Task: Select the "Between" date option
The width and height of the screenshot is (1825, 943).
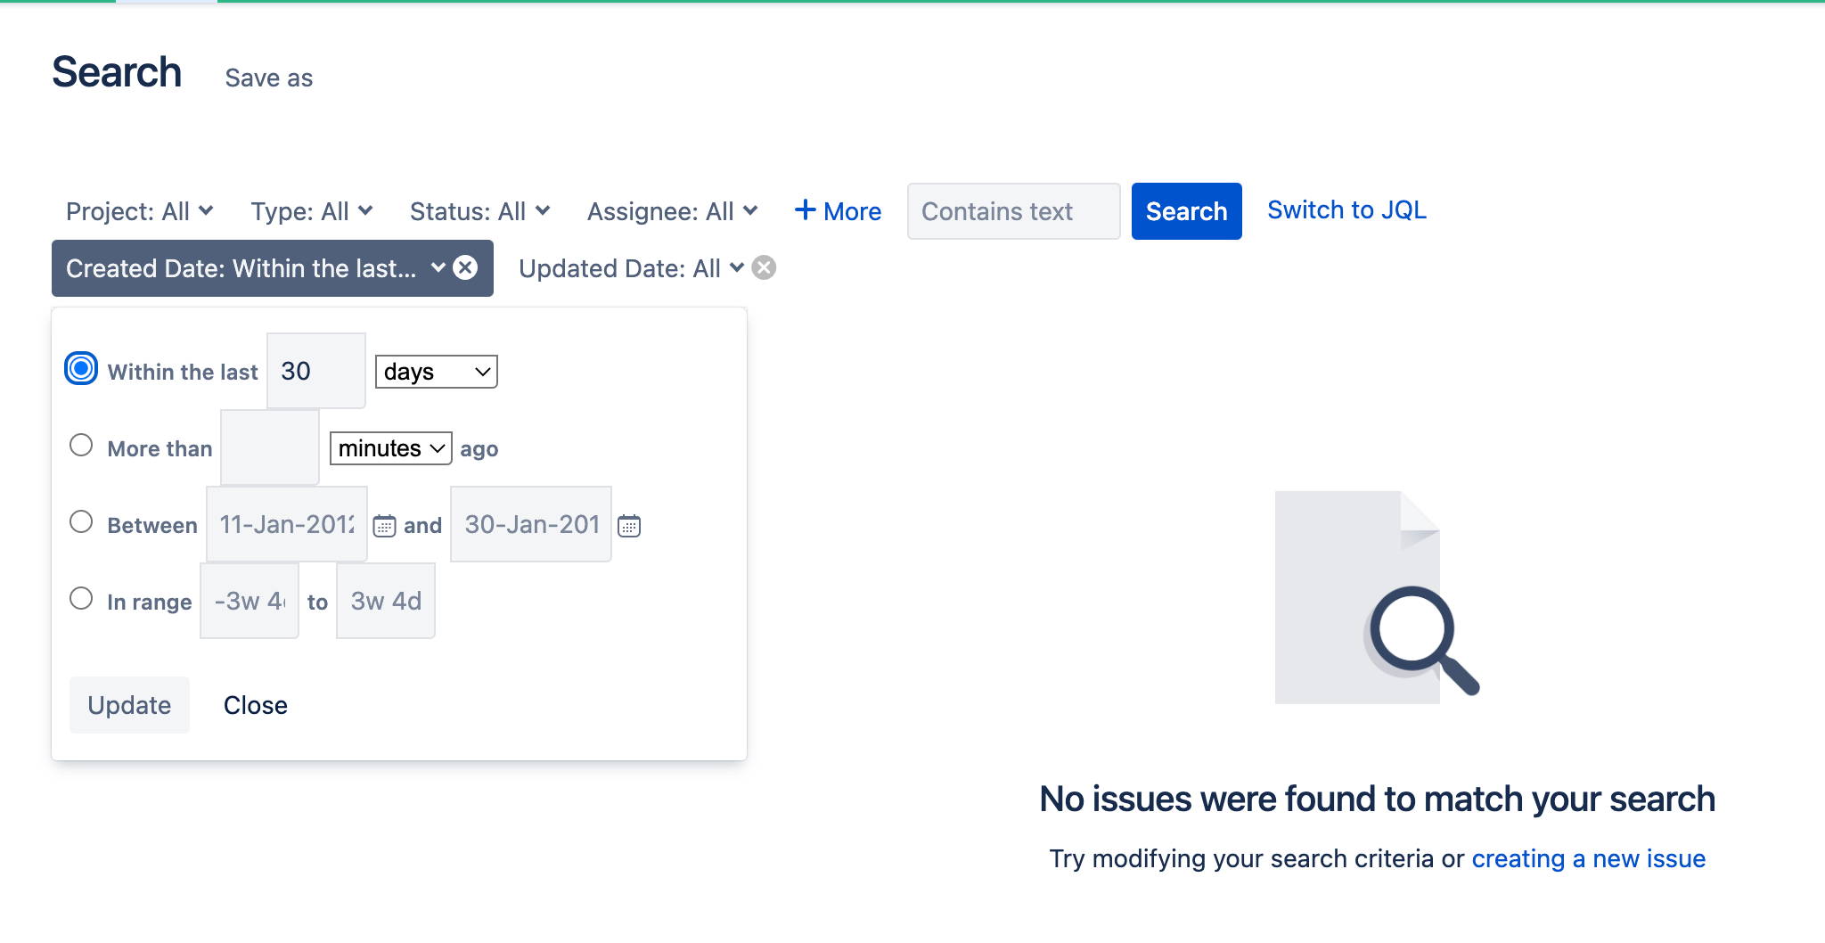Action: pos(80,521)
